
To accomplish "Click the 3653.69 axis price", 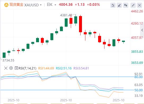I will coord(137,63).
